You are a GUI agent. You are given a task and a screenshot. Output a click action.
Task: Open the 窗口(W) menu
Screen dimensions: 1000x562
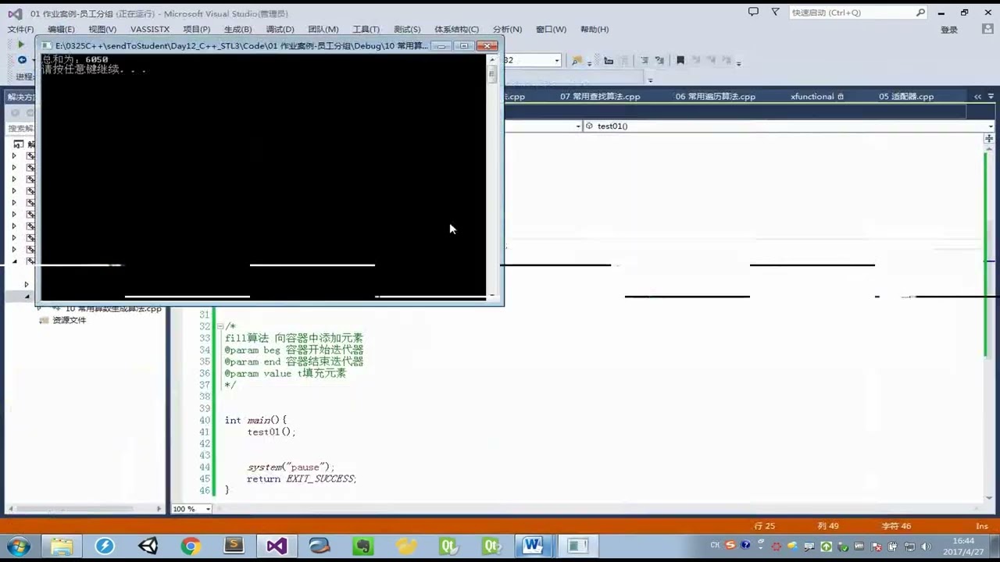551,29
